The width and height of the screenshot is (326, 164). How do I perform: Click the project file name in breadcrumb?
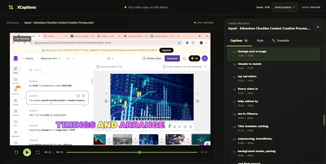tap(59, 23)
